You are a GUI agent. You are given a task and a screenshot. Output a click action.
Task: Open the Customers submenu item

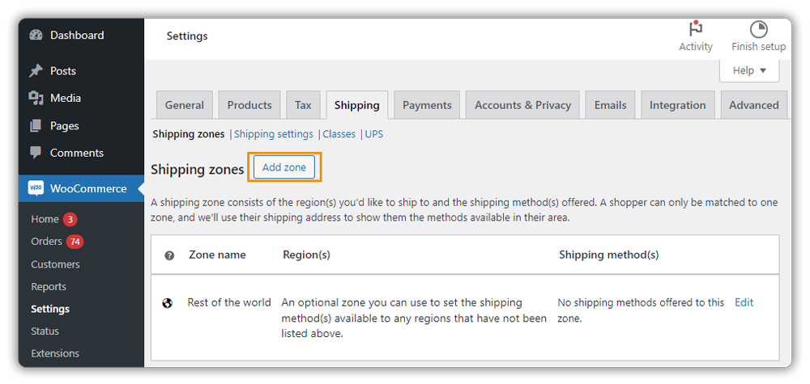pyautogui.click(x=55, y=264)
